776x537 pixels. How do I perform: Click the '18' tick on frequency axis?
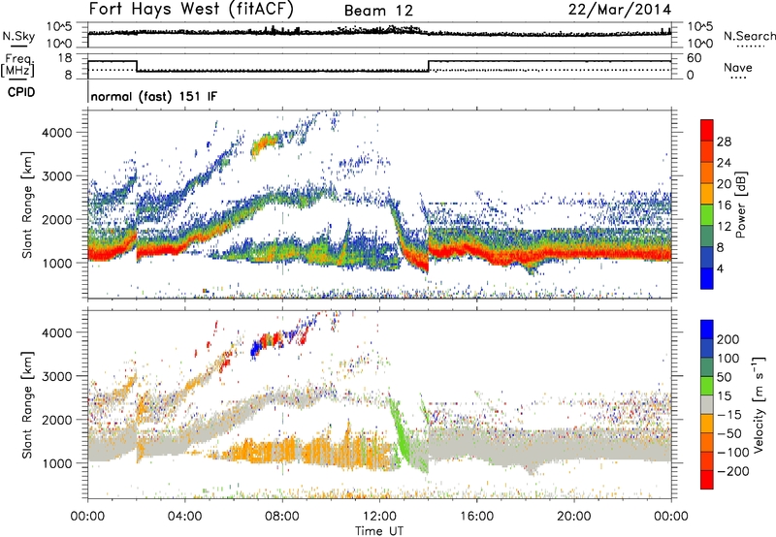tap(65, 58)
